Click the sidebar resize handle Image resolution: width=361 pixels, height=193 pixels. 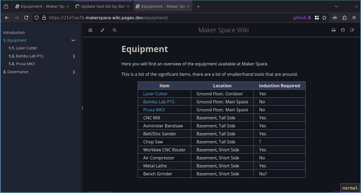pyautogui.click(x=82, y=108)
